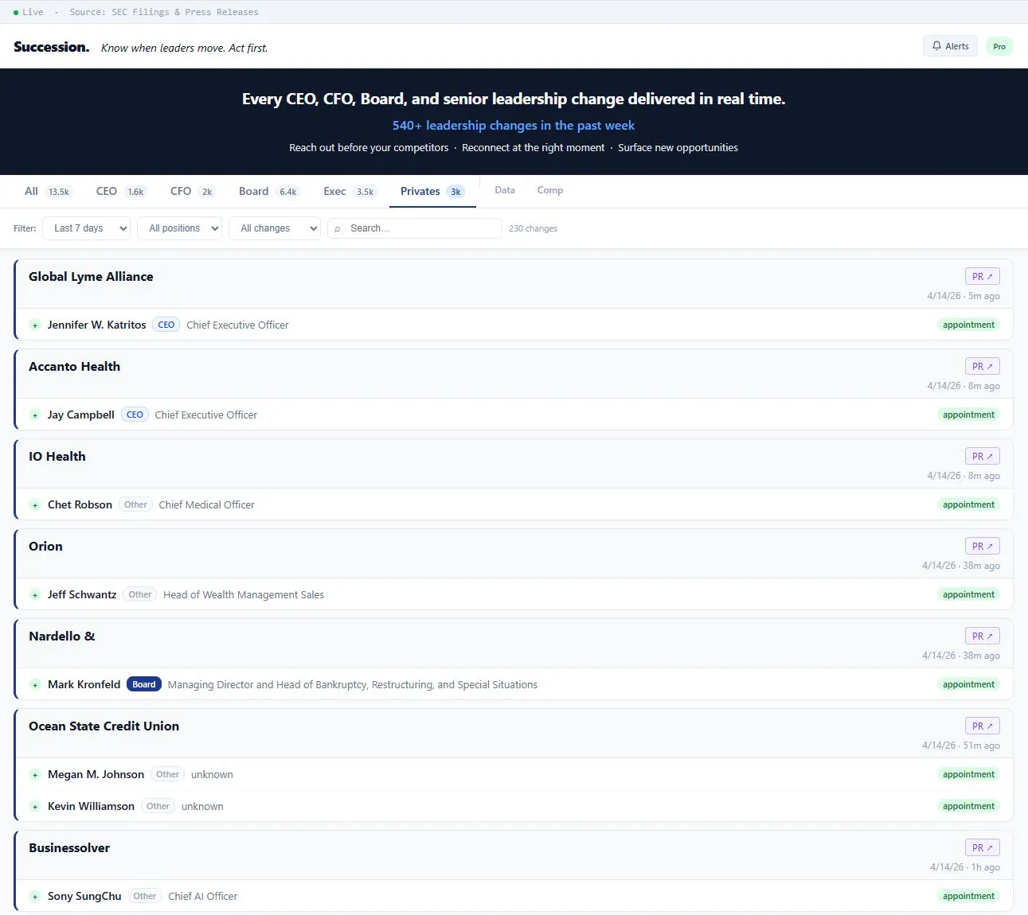Switch to the Board tab
Viewport: 1028px width, 915px height.
268,191
